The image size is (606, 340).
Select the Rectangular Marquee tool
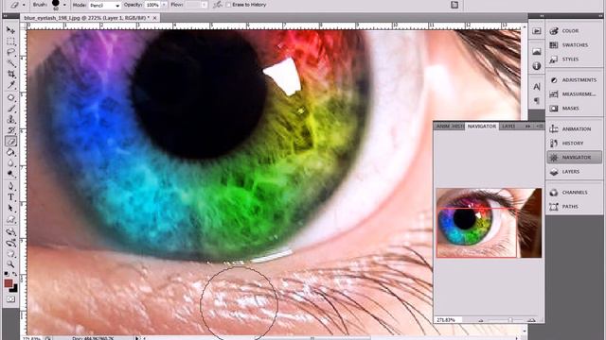point(10,42)
